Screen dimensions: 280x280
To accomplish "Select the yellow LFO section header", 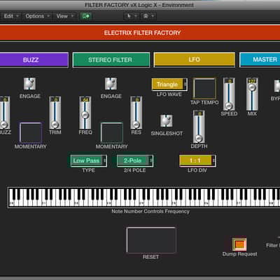I will [195, 59].
